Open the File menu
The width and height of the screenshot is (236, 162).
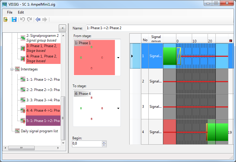point(10,12)
